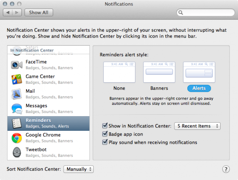Select Game Center in the app list

pyautogui.click(x=48, y=79)
